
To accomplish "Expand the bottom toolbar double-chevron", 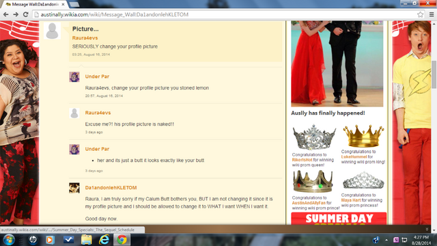I will [x=427, y=230].
